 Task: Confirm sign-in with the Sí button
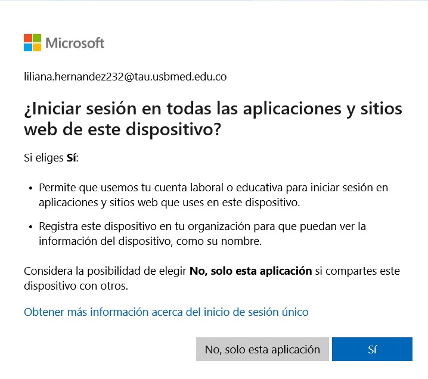pyautogui.click(x=372, y=349)
